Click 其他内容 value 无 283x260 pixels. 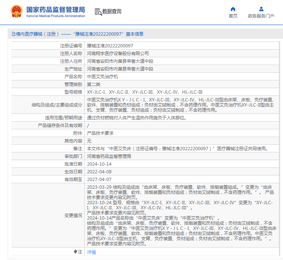[89, 141]
